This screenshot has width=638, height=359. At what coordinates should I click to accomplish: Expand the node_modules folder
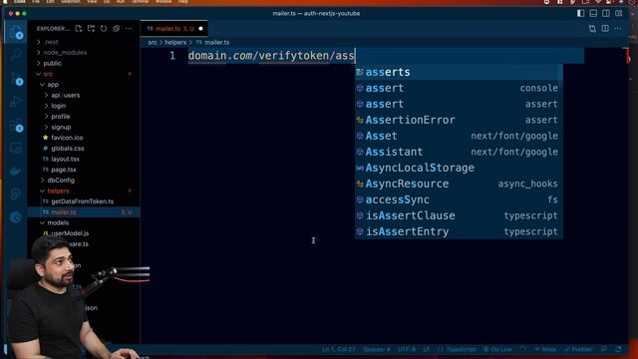[84, 53]
